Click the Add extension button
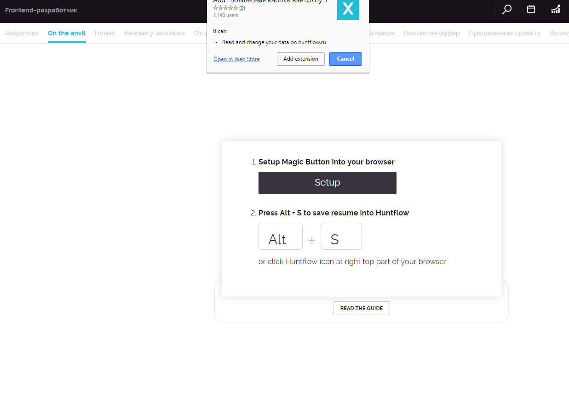The width and height of the screenshot is (569, 412). 301,59
